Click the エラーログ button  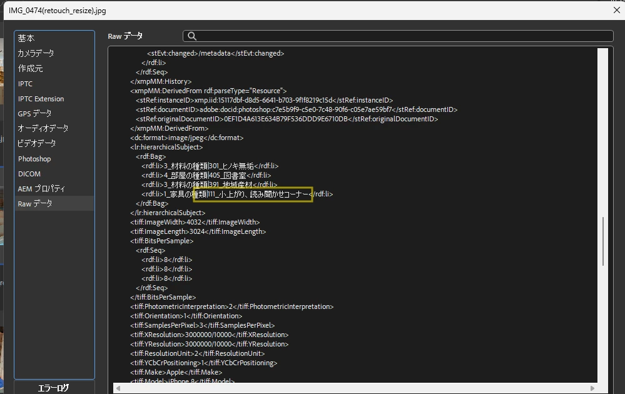pos(54,388)
